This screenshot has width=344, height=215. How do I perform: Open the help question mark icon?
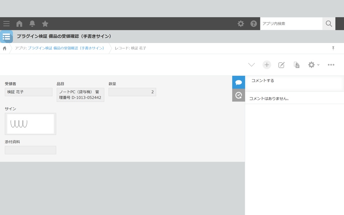tap(254, 24)
